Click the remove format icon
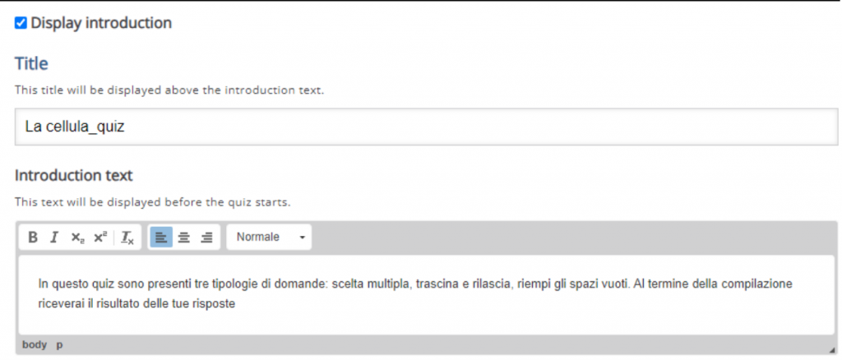Screen dimensions: 842x360 [x=127, y=238]
